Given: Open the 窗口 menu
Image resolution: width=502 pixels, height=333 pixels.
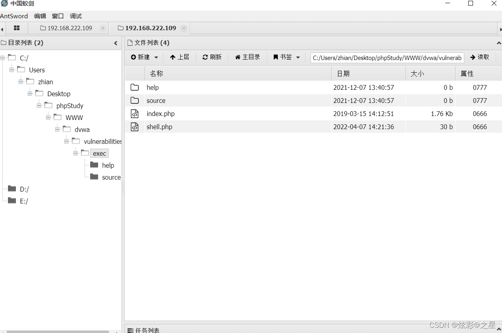Looking at the screenshot, I should [x=58, y=16].
